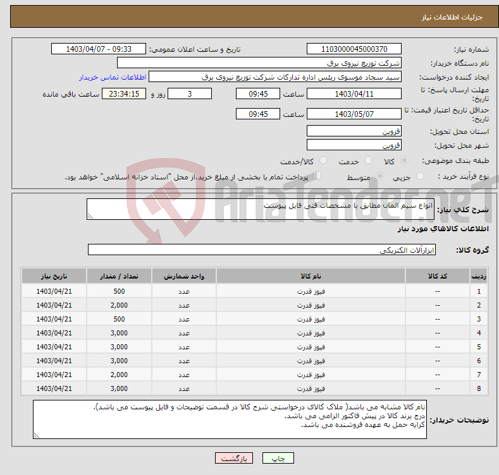The image size is (499, 475).
Task: Click the استان محل تحویل field
Action: [354, 131]
